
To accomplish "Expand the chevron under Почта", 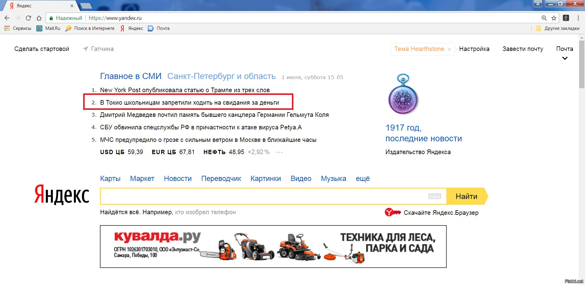I will [565, 58].
